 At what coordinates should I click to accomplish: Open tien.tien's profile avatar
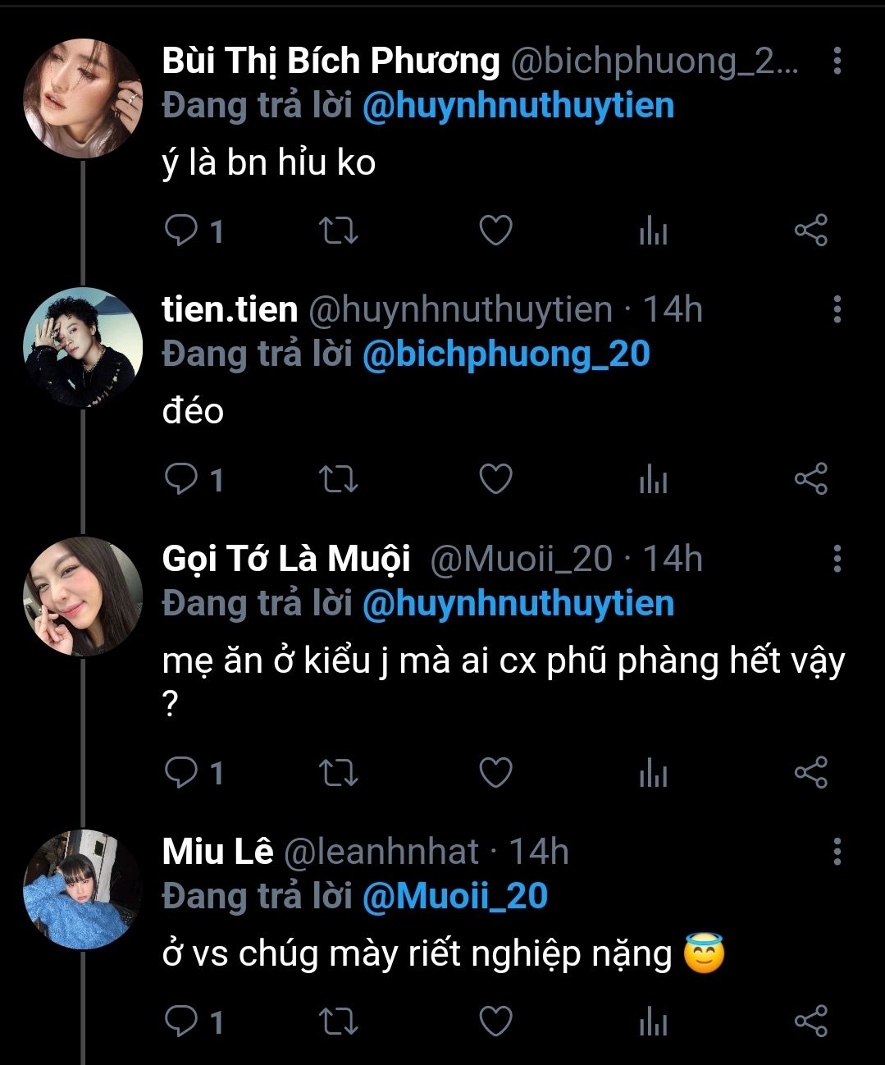pos(82,347)
